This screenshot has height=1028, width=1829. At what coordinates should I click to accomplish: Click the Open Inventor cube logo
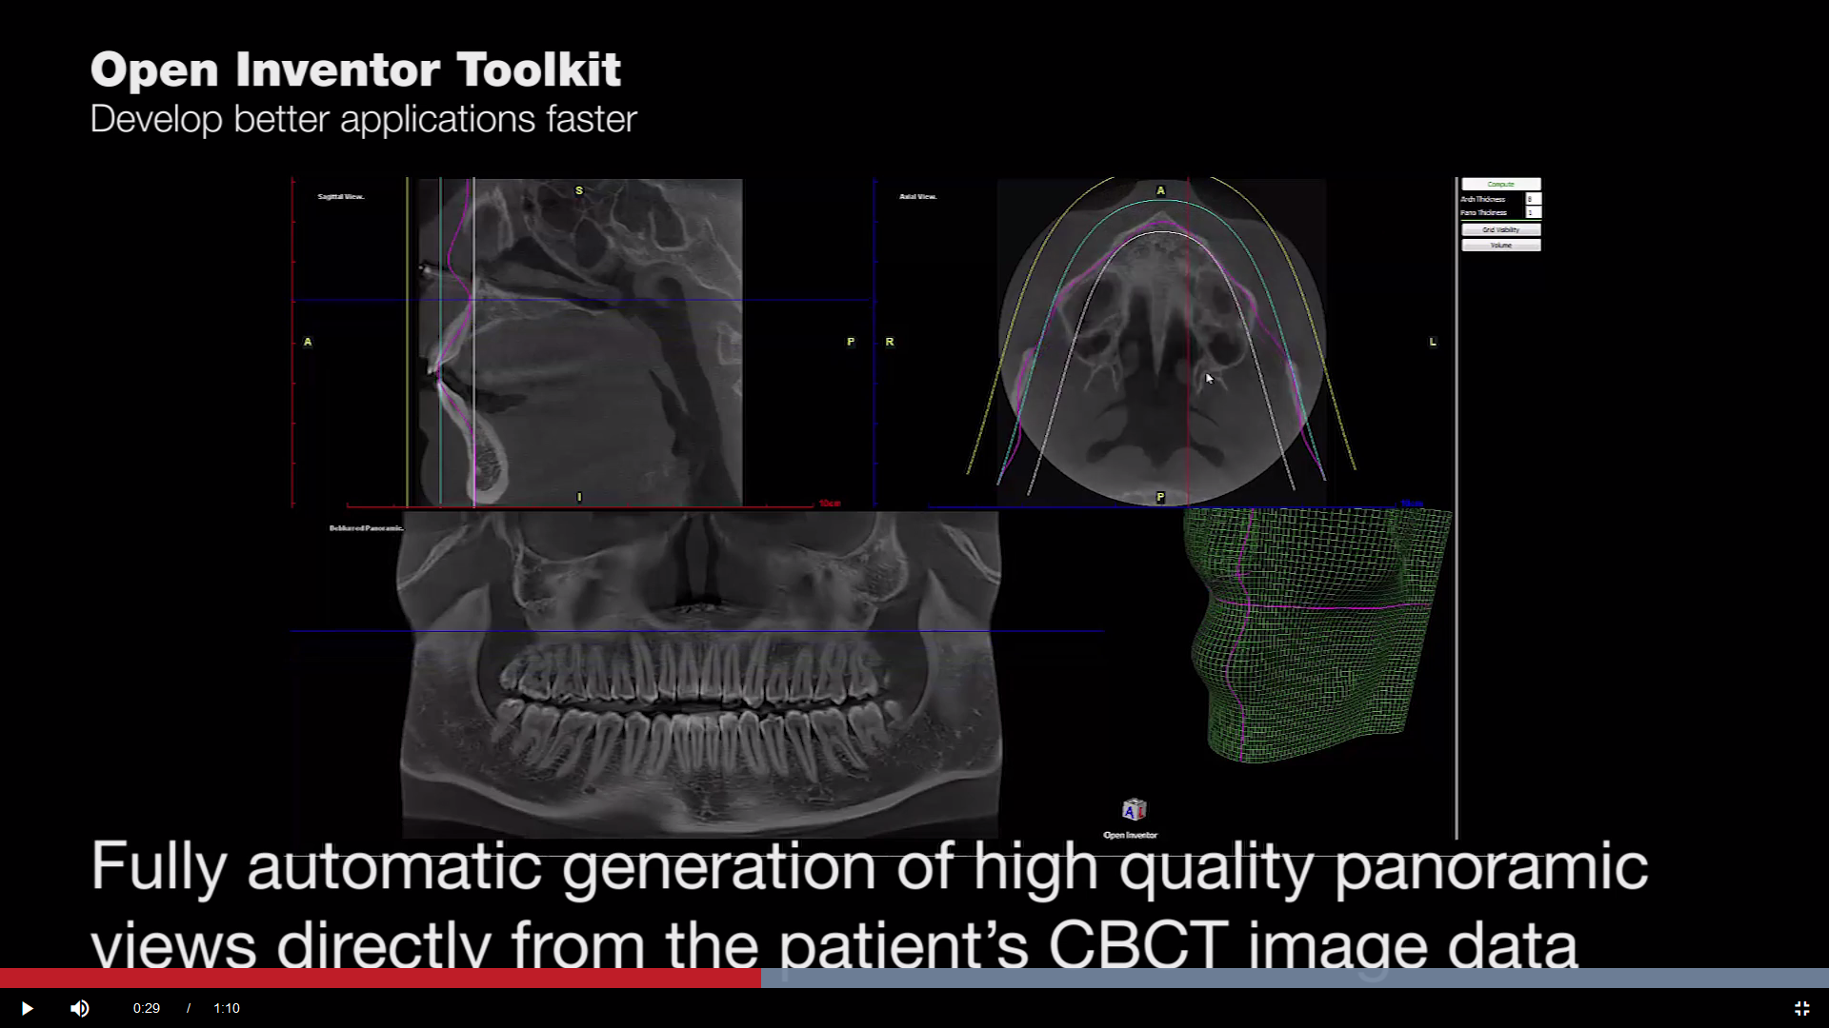click(1134, 810)
